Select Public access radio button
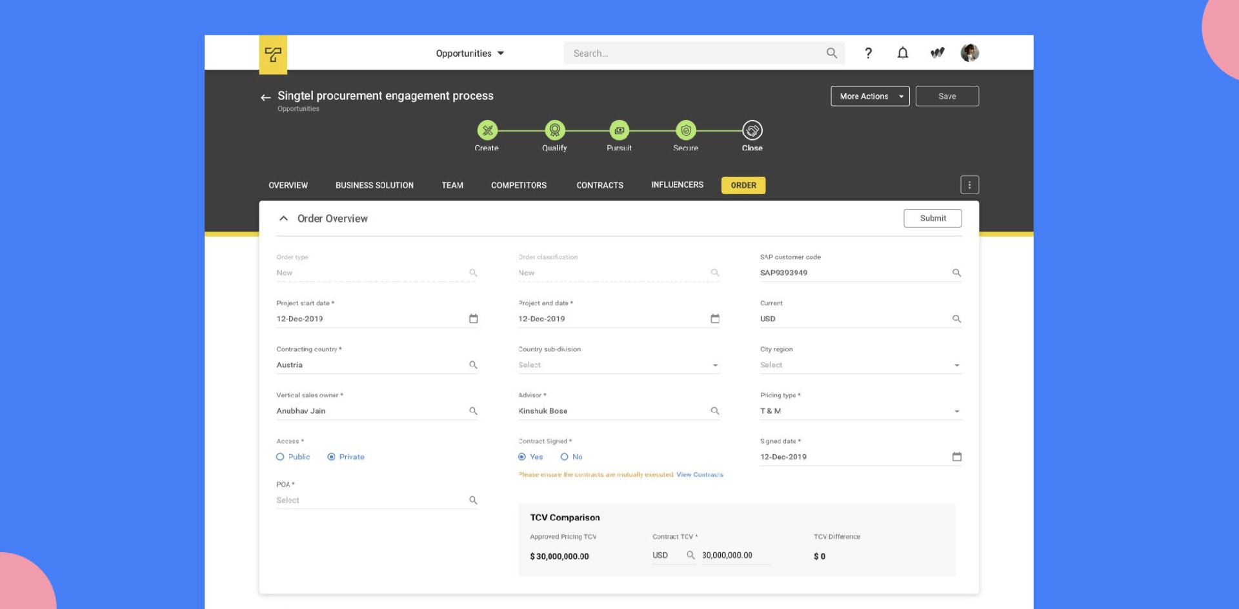The width and height of the screenshot is (1239, 609). 280,457
